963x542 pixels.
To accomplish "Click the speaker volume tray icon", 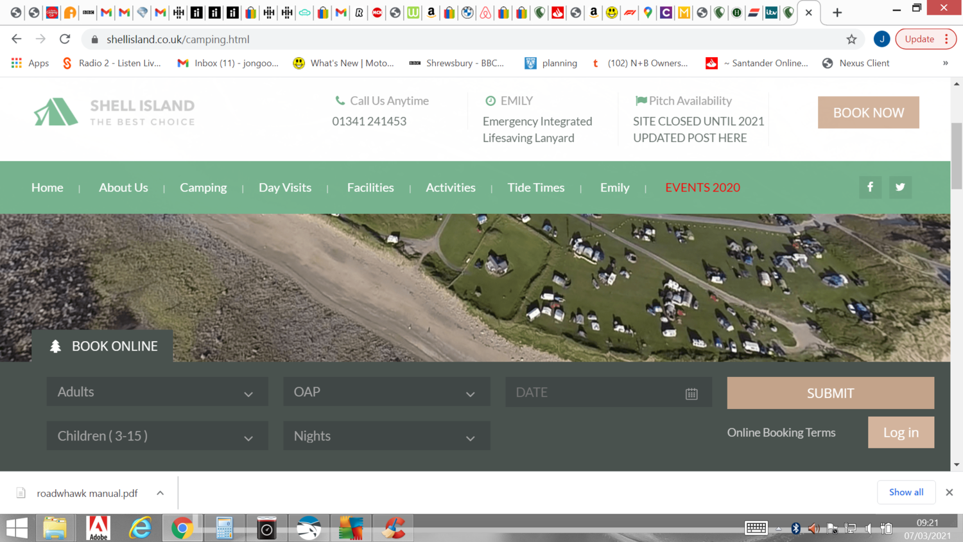I will [x=813, y=529].
